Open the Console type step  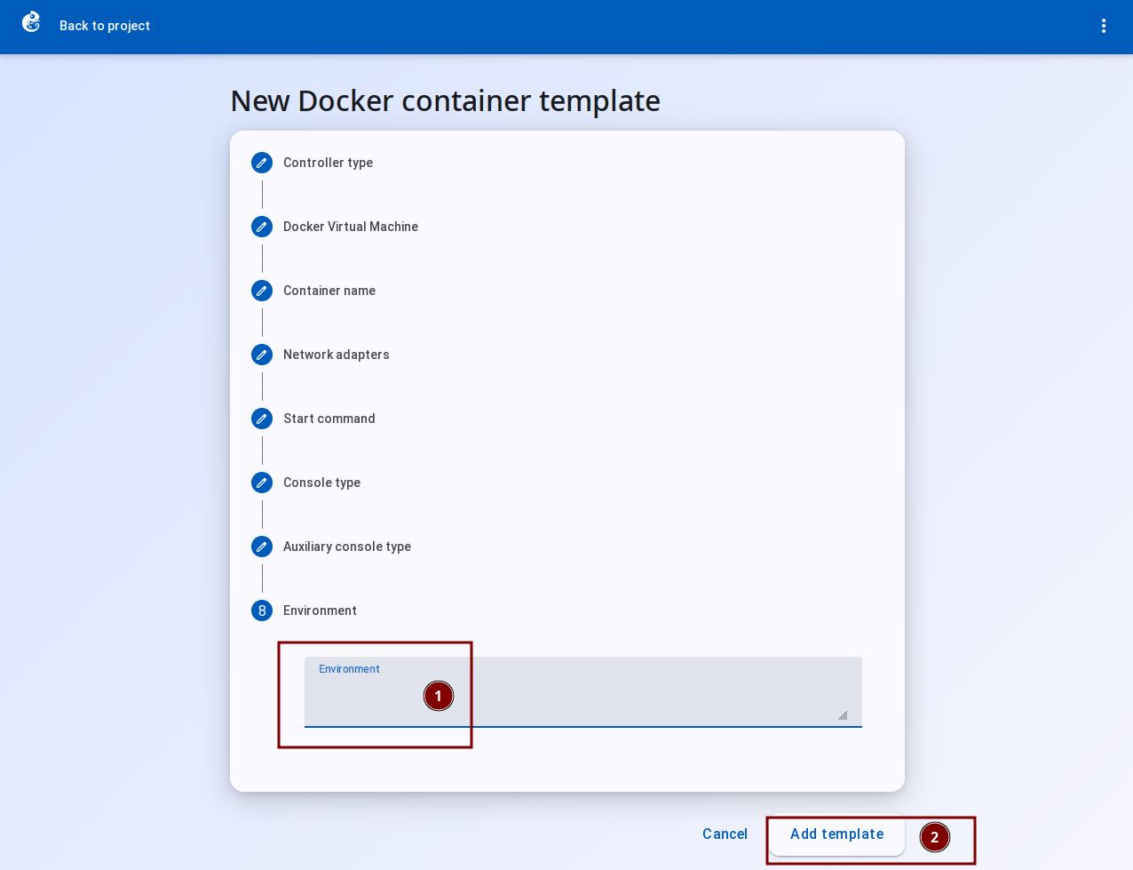point(321,483)
